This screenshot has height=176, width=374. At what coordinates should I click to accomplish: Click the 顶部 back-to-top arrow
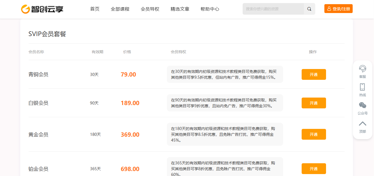tap(362, 124)
